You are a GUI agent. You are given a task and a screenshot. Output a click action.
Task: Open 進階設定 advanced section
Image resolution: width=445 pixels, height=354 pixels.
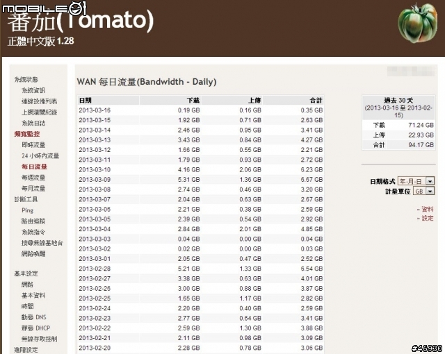(26, 350)
